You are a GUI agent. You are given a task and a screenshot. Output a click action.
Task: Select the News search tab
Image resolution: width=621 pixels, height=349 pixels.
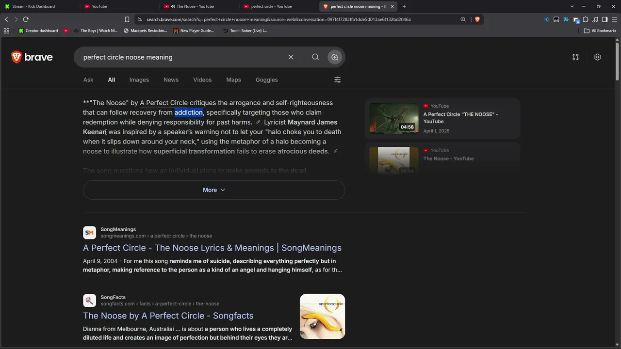click(x=171, y=79)
